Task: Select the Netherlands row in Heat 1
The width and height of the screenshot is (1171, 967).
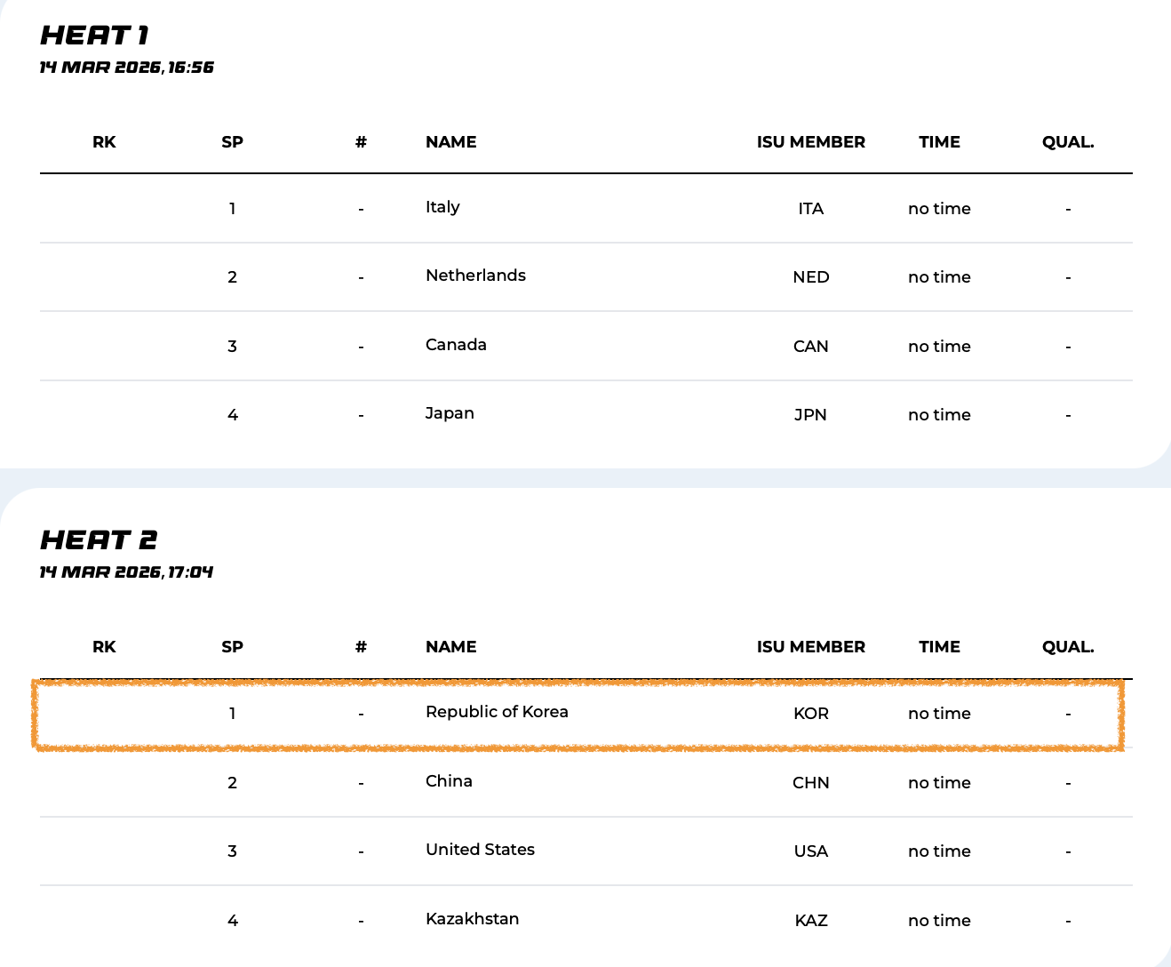Action: pos(475,276)
